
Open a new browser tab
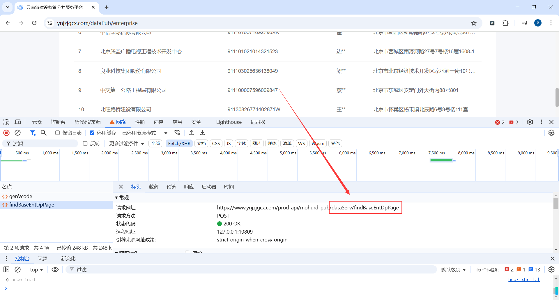point(107,7)
